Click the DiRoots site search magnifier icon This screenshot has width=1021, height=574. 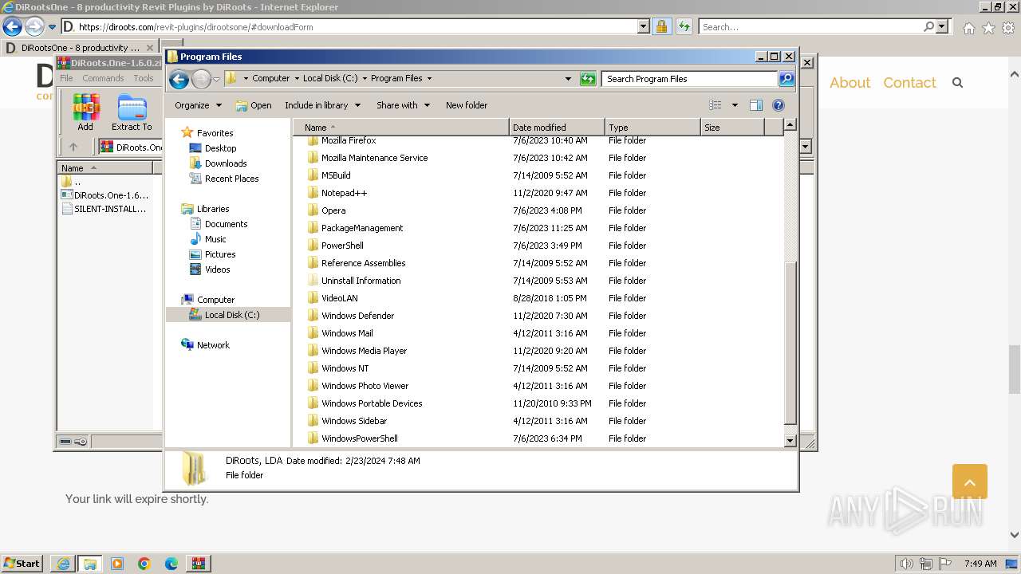click(958, 83)
